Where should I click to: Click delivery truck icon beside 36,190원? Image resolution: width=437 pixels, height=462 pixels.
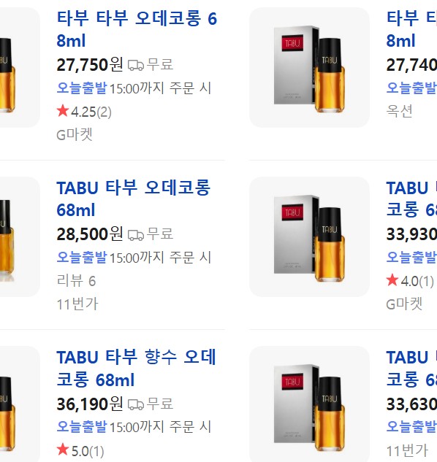pos(136,404)
